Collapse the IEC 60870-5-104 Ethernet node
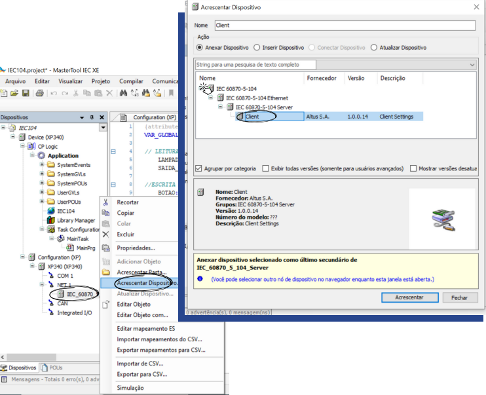The width and height of the screenshot is (486, 395). [212, 97]
